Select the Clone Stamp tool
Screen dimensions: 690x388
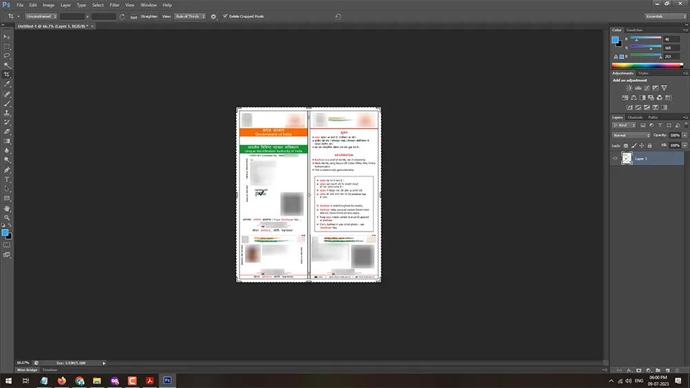click(7, 113)
